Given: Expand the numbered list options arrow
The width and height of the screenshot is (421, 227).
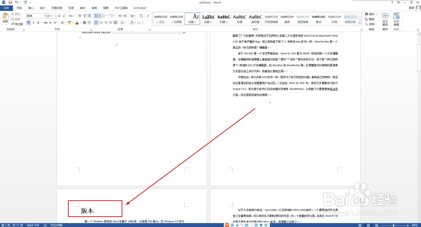Looking at the screenshot, I should [107, 16].
